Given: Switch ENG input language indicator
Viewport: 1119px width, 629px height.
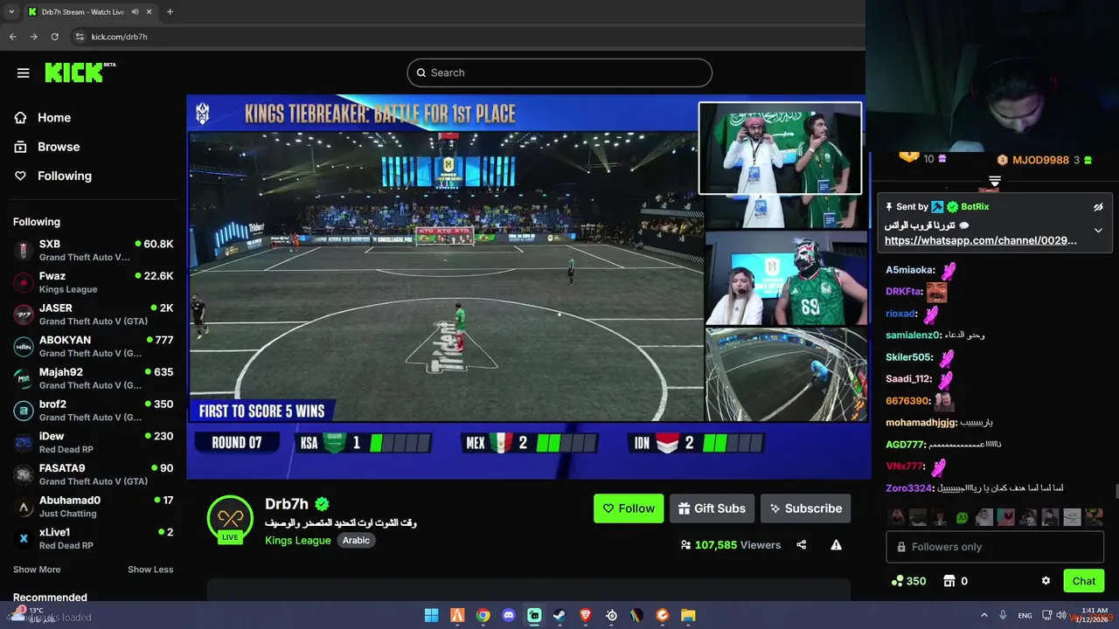Looking at the screenshot, I should (1025, 616).
